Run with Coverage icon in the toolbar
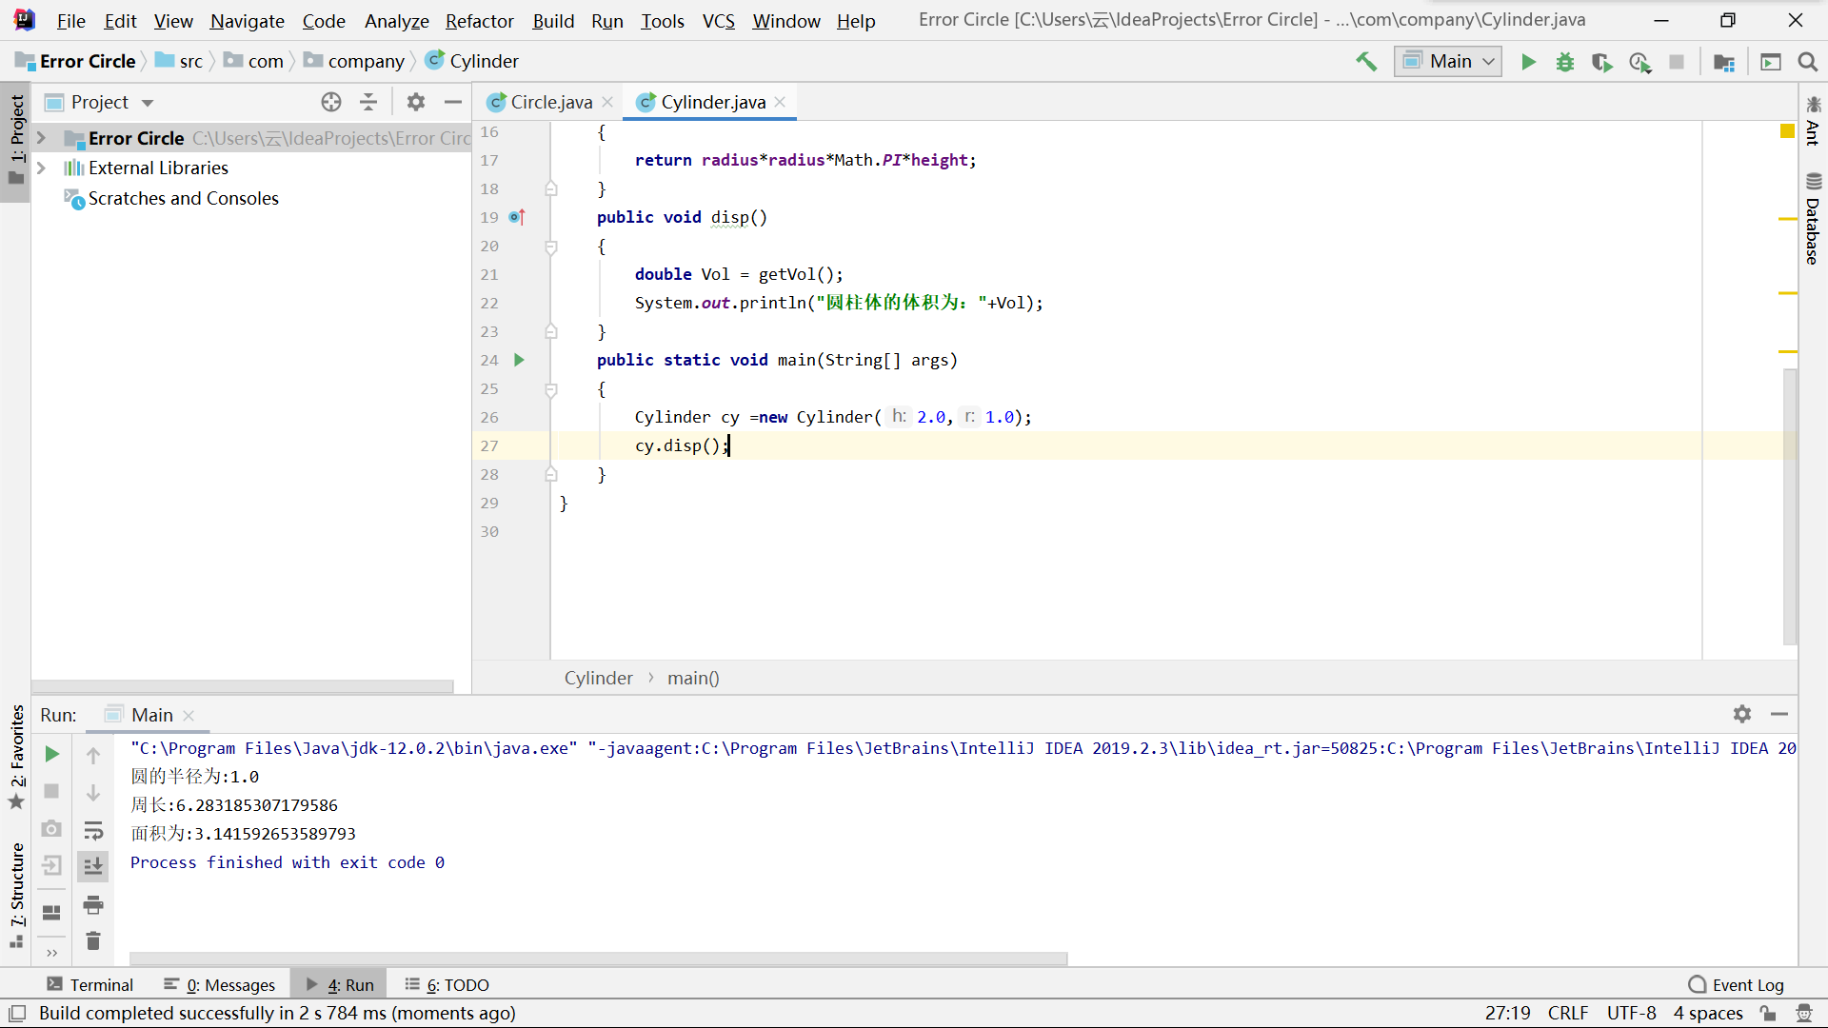The width and height of the screenshot is (1828, 1028). pyautogui.click(x=1601, y=62)
